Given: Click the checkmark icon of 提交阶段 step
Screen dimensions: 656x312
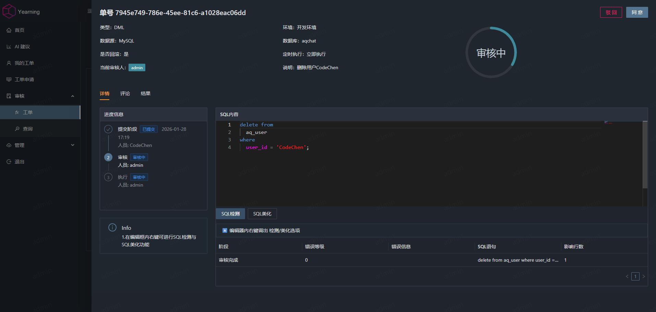Looking at the screenshot, I should coord(108,129).
